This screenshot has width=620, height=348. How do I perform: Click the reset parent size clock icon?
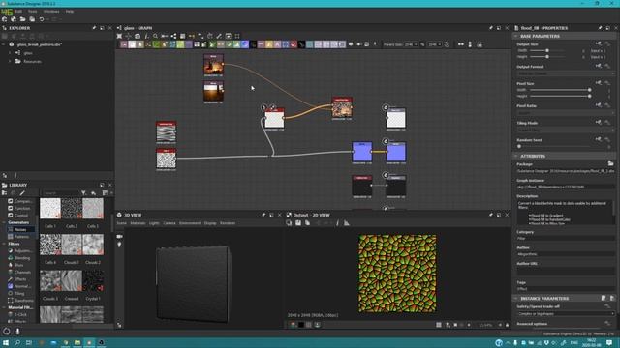click(x=447, y=44)
